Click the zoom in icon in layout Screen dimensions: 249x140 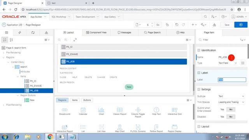point(66,40)
